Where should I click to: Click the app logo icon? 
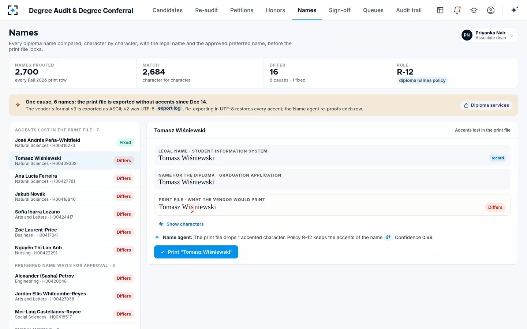(x=13, y=10)
